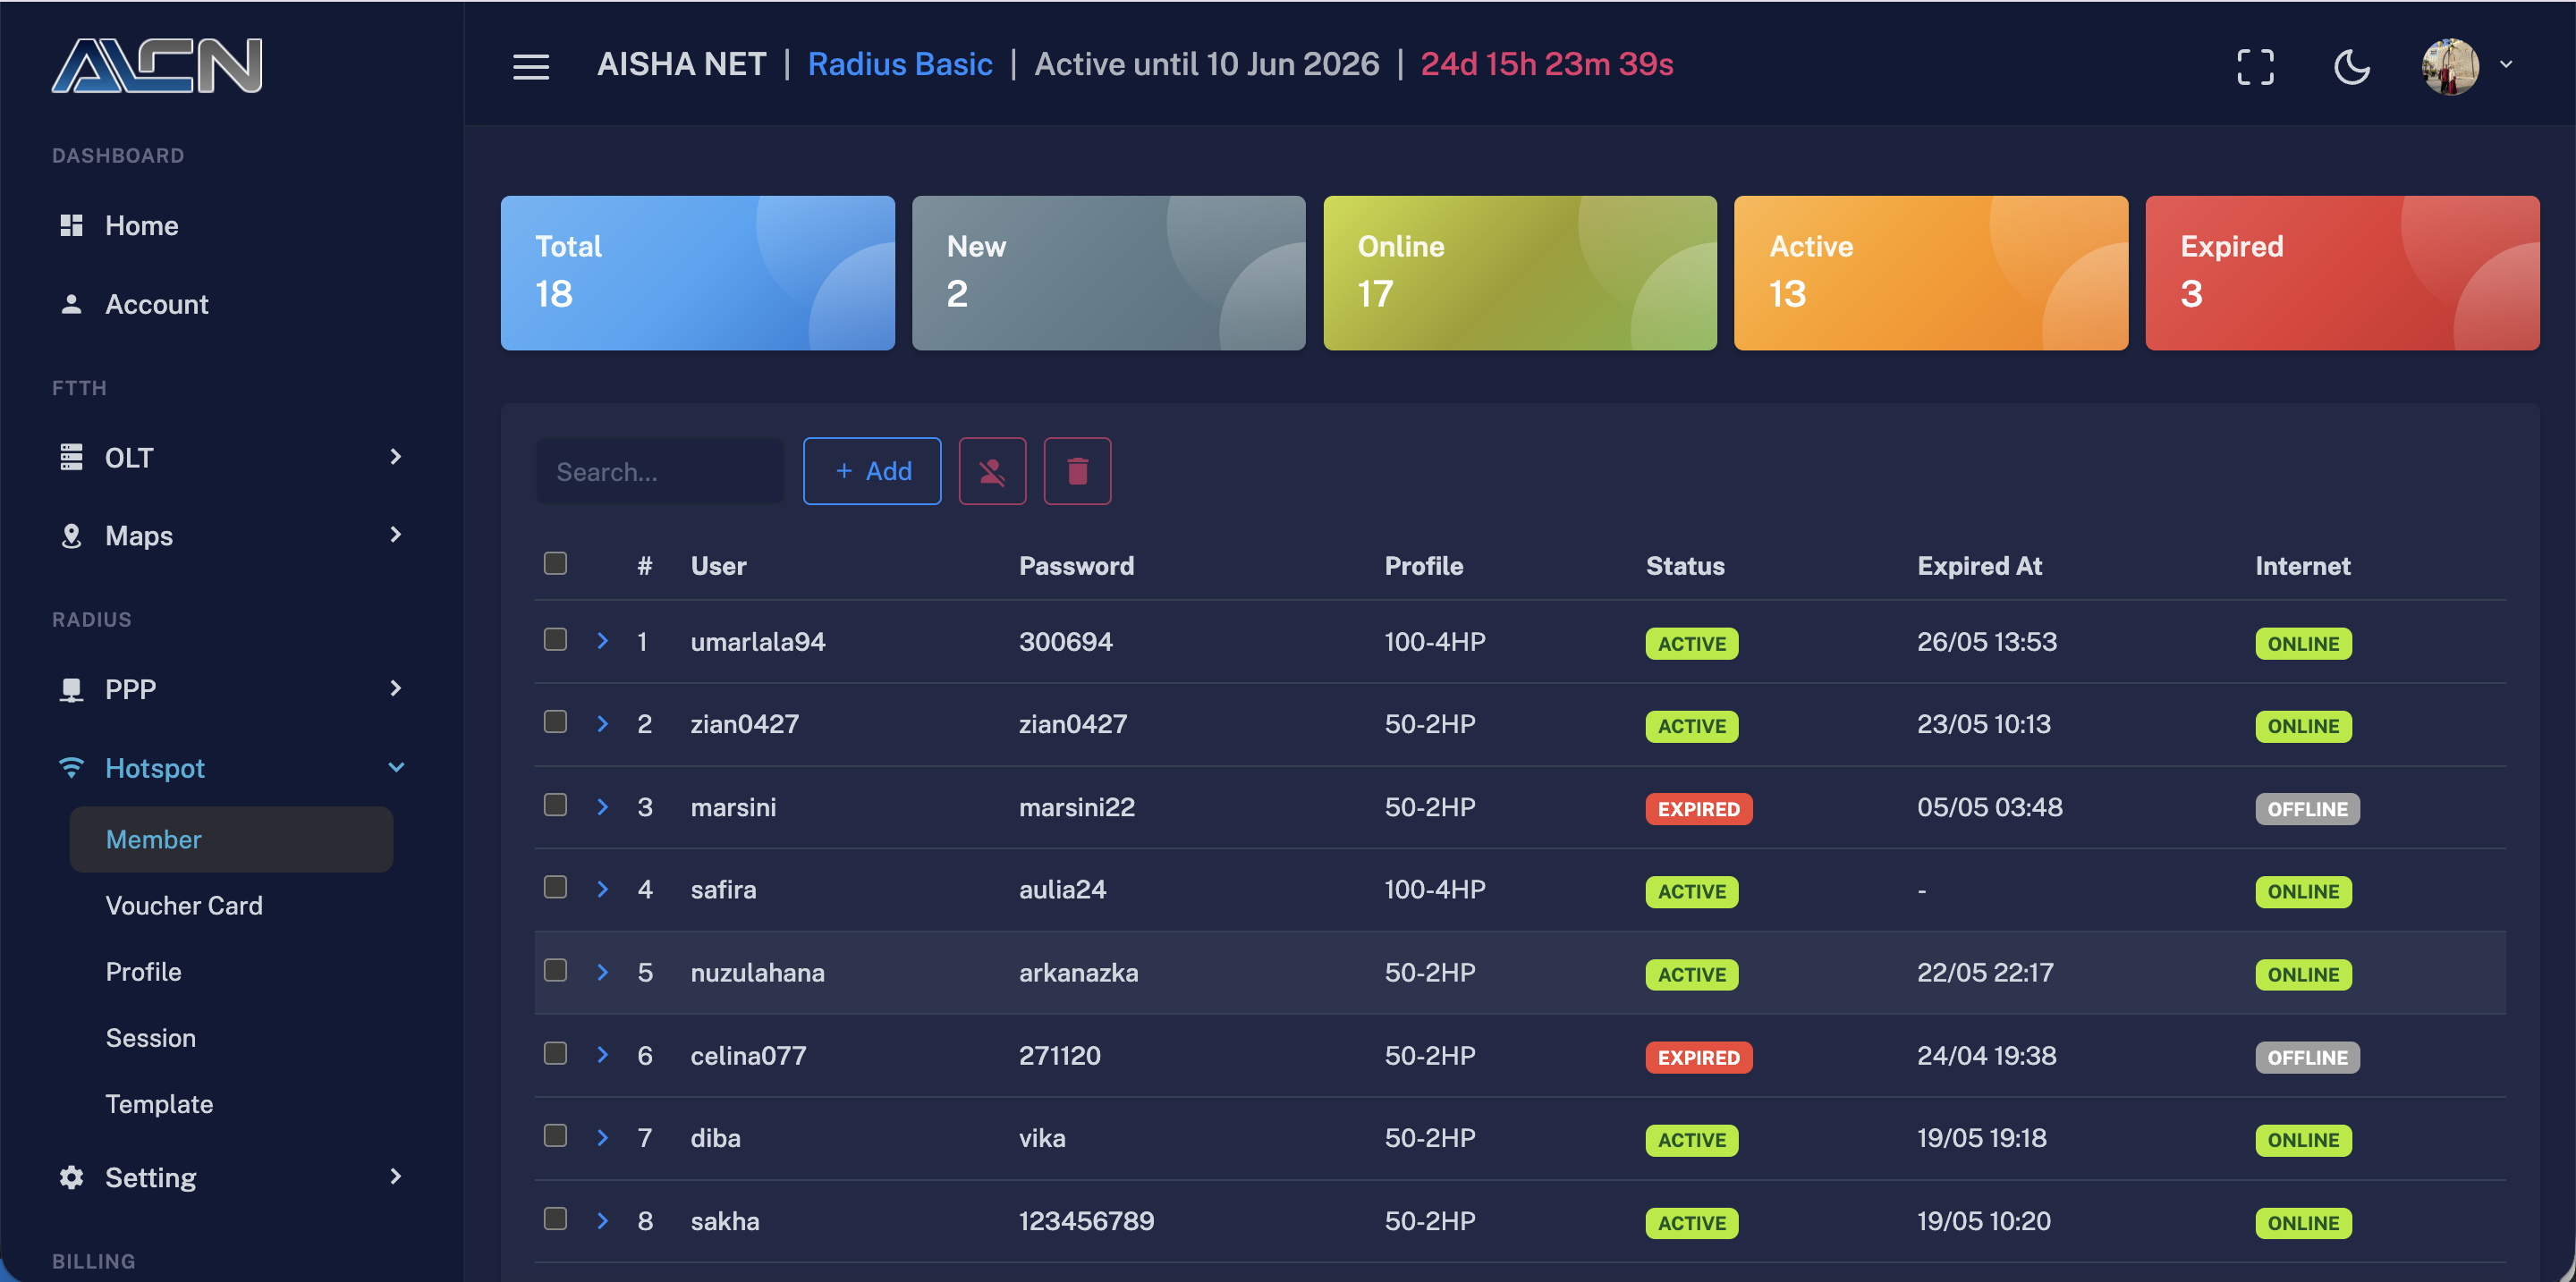Toggle the hamburger sidebar menu icon
The height and width of the screenshot is (1282, 2576).
531,66
